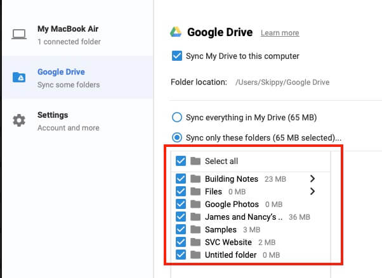This screenshot has height=278, width=382.
Task: Click the 2 MB size value
Action: click(267, 243)
